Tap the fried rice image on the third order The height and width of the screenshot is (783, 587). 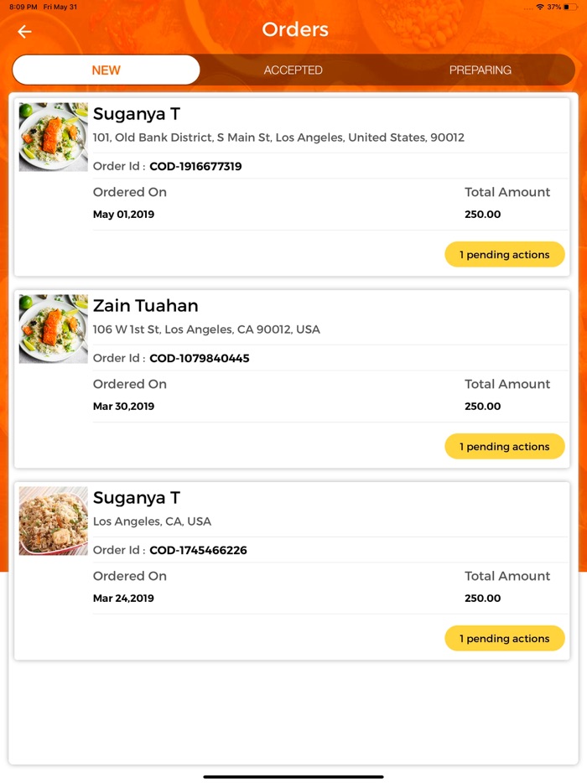(x=52, y=520)
